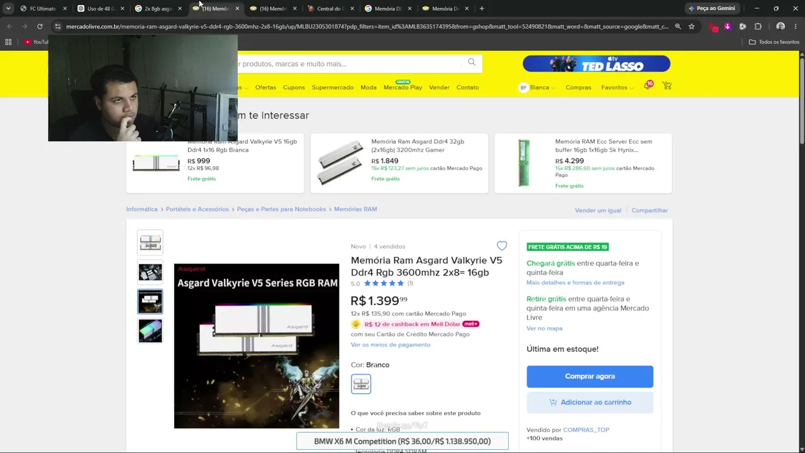This screenshot has width=805, height=453.
Task: Open Chrome three-dot menu
Action: [x=796, y=26]
